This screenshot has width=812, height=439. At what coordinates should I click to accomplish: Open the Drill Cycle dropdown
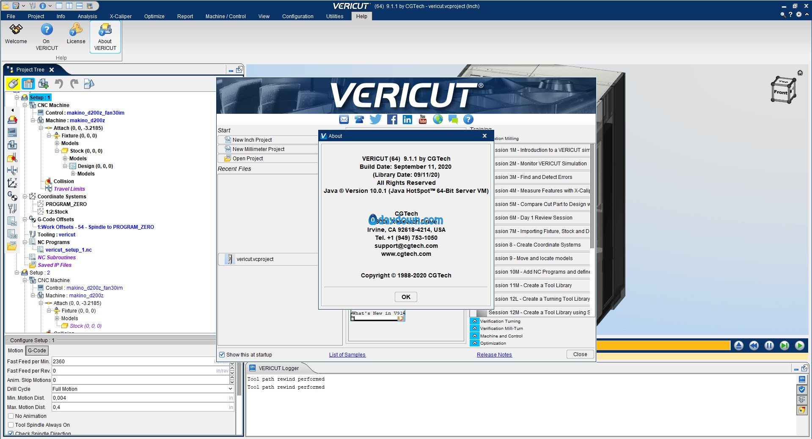tap(230, 389)
